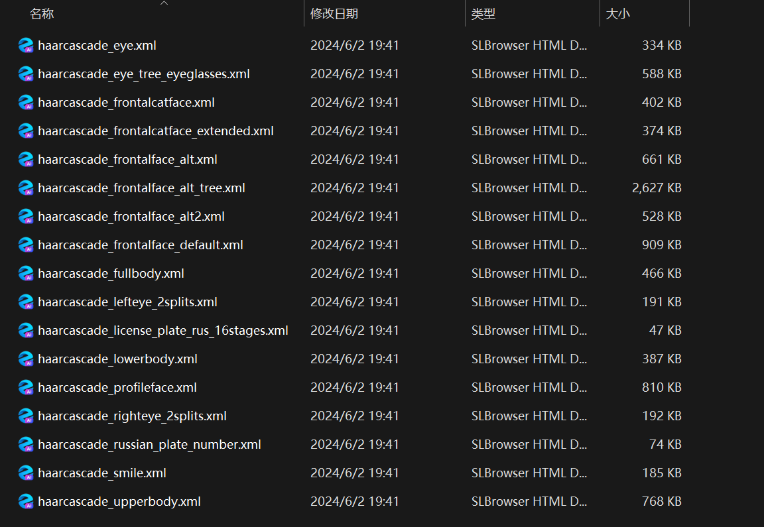Click the icon of haarcascade_frontalface_default.xml
This screenshot has width=764, height=527.
pos(26,245)
